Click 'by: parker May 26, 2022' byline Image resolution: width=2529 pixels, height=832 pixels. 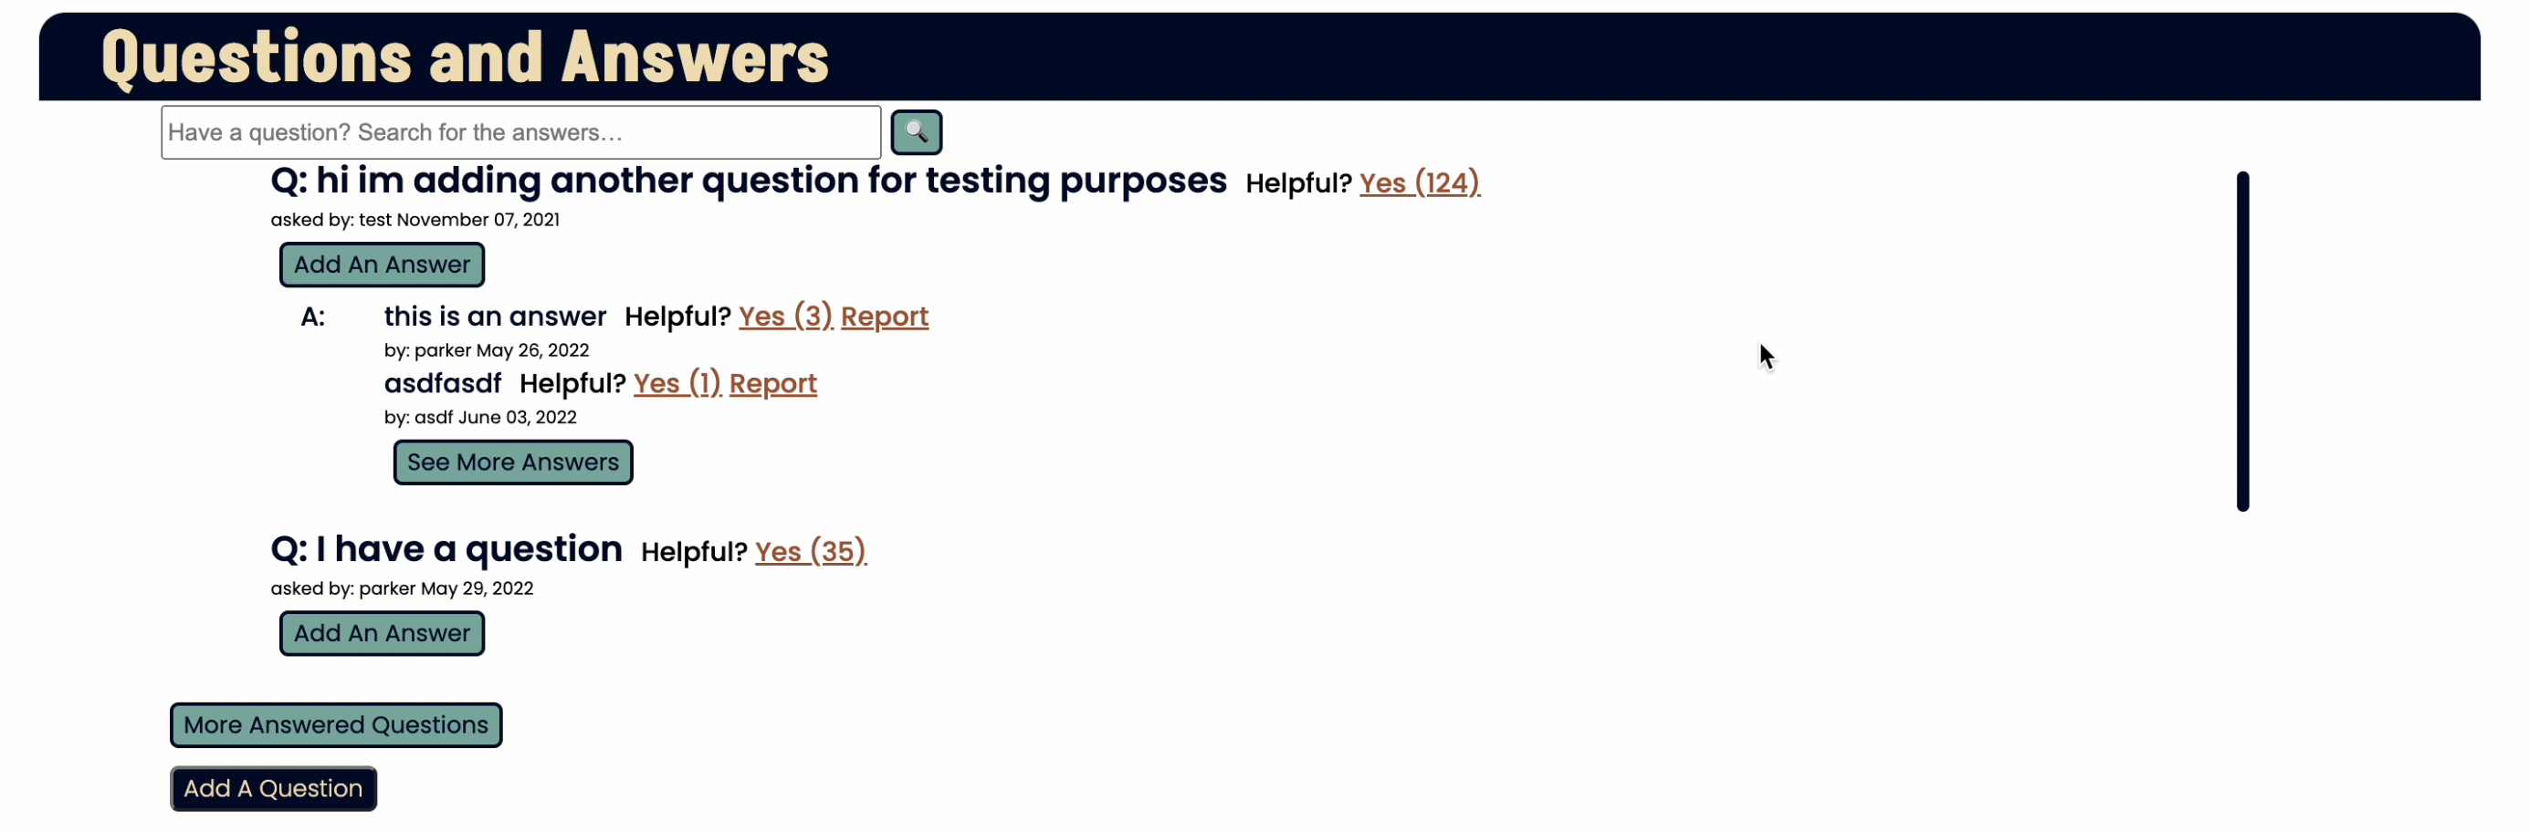[x=486, y=350]
